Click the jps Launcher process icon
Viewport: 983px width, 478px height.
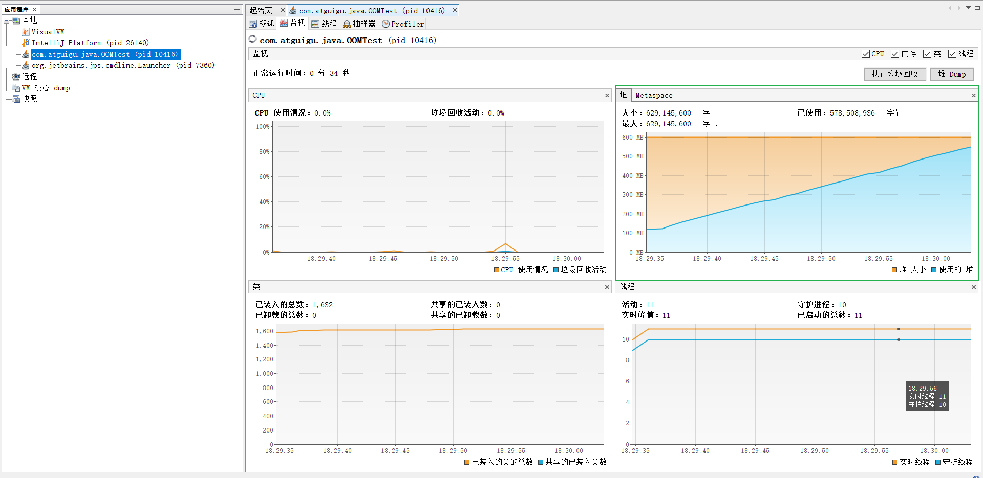pos(26,65)
